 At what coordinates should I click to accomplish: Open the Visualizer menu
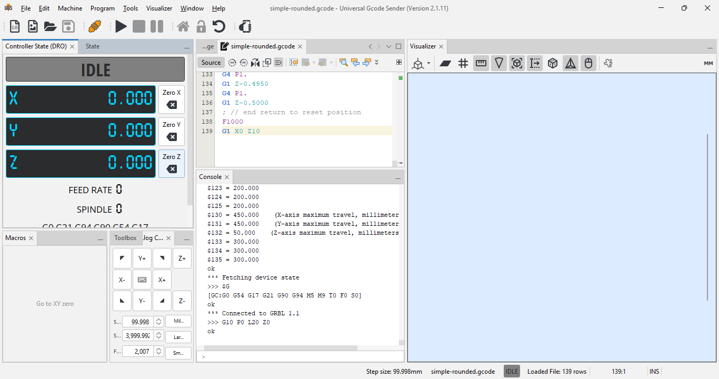tap(159, 8)
